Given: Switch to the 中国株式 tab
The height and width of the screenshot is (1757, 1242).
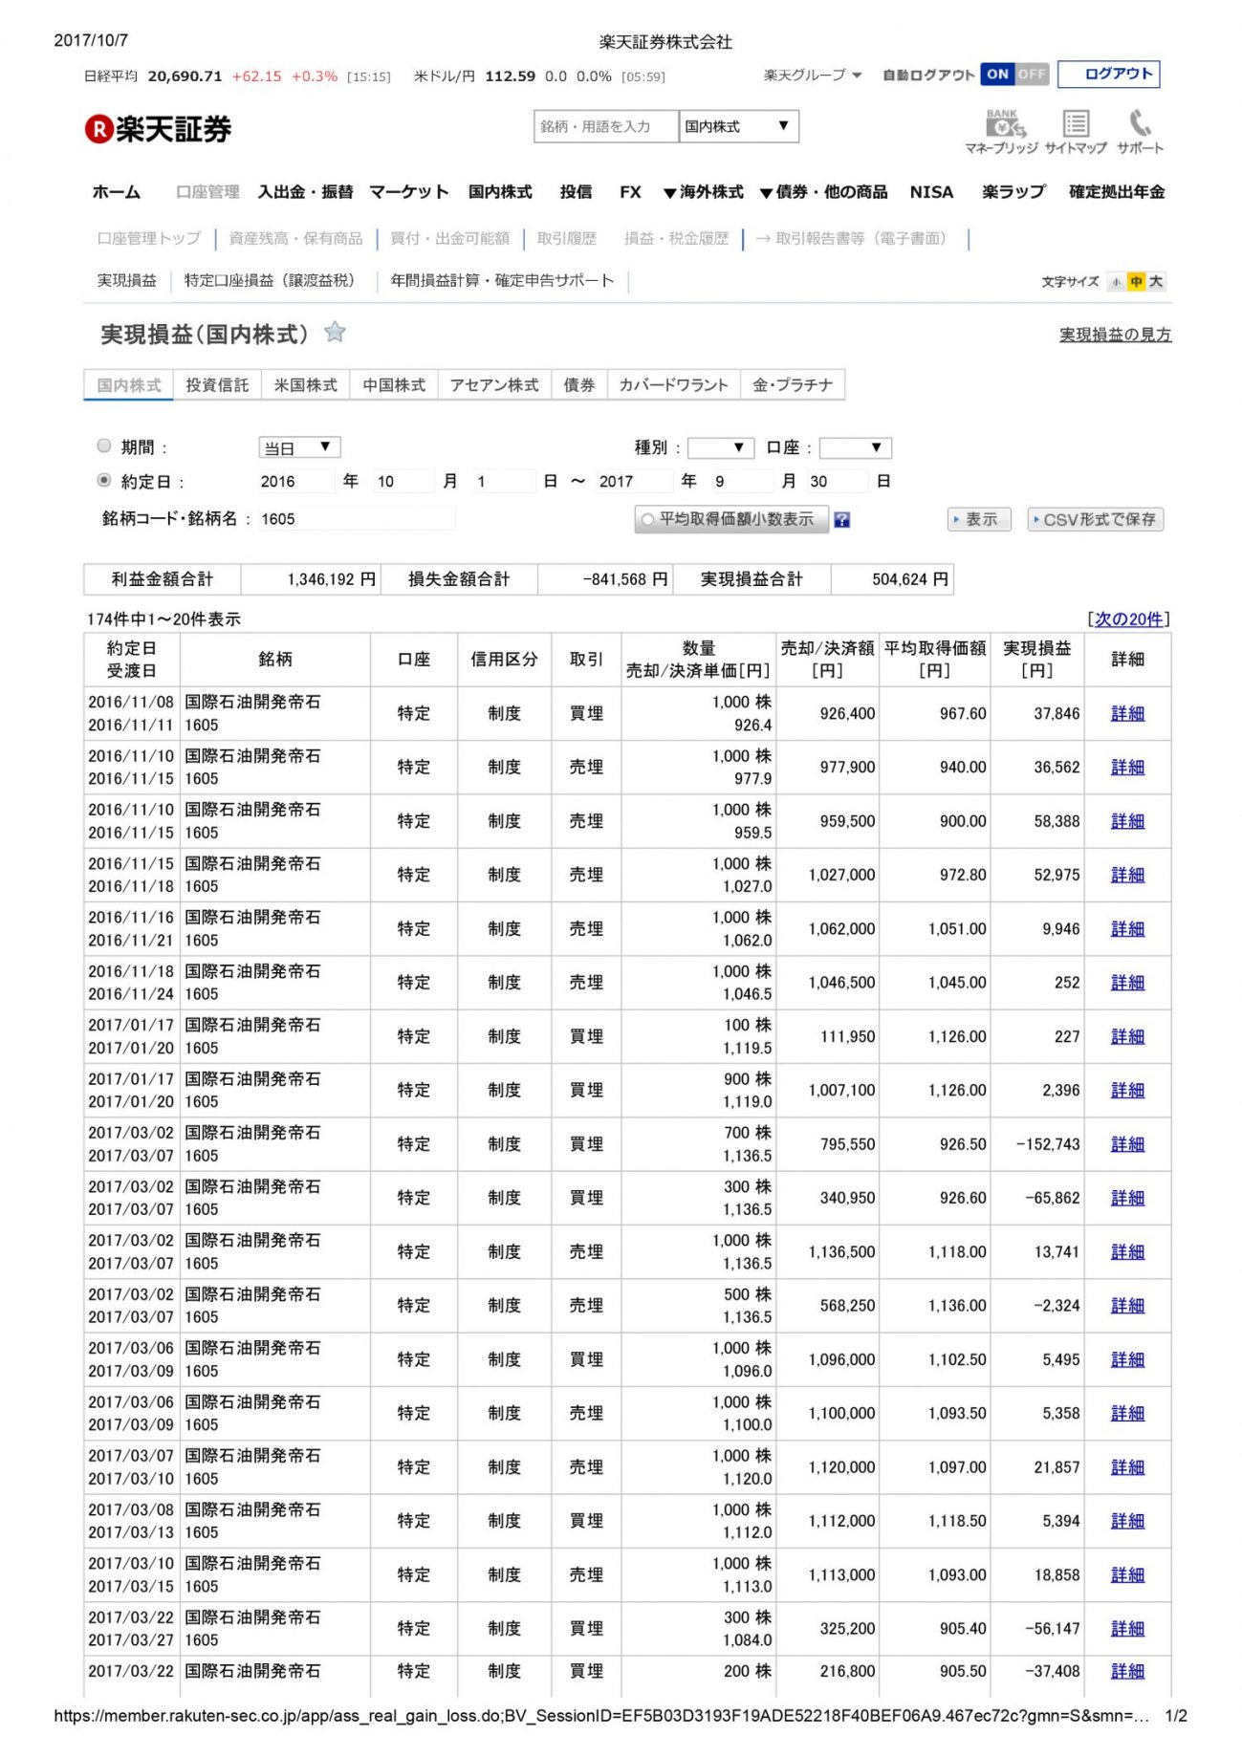Looking at the screenshot, I should 394,384.
